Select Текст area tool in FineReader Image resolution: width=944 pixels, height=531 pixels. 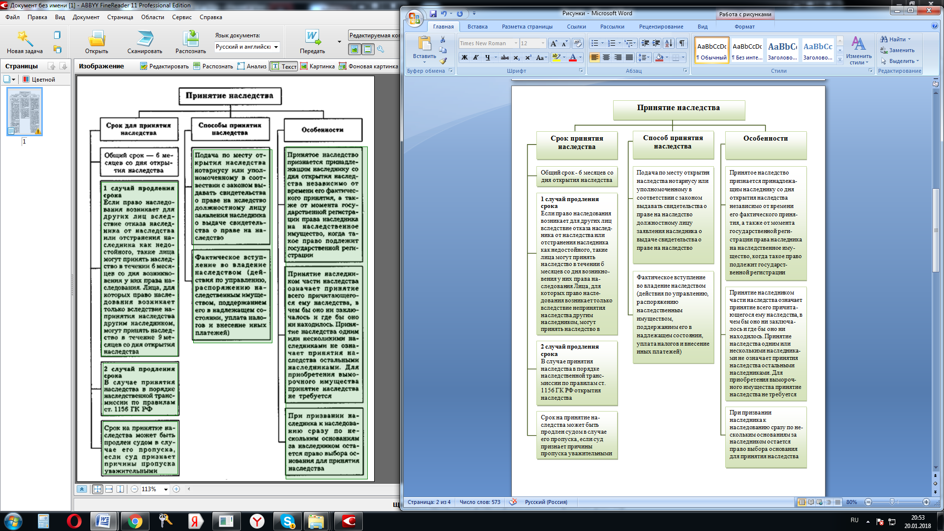[284, 66]
